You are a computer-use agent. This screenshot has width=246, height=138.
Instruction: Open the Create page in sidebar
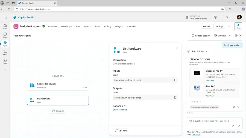coord(5,35)
